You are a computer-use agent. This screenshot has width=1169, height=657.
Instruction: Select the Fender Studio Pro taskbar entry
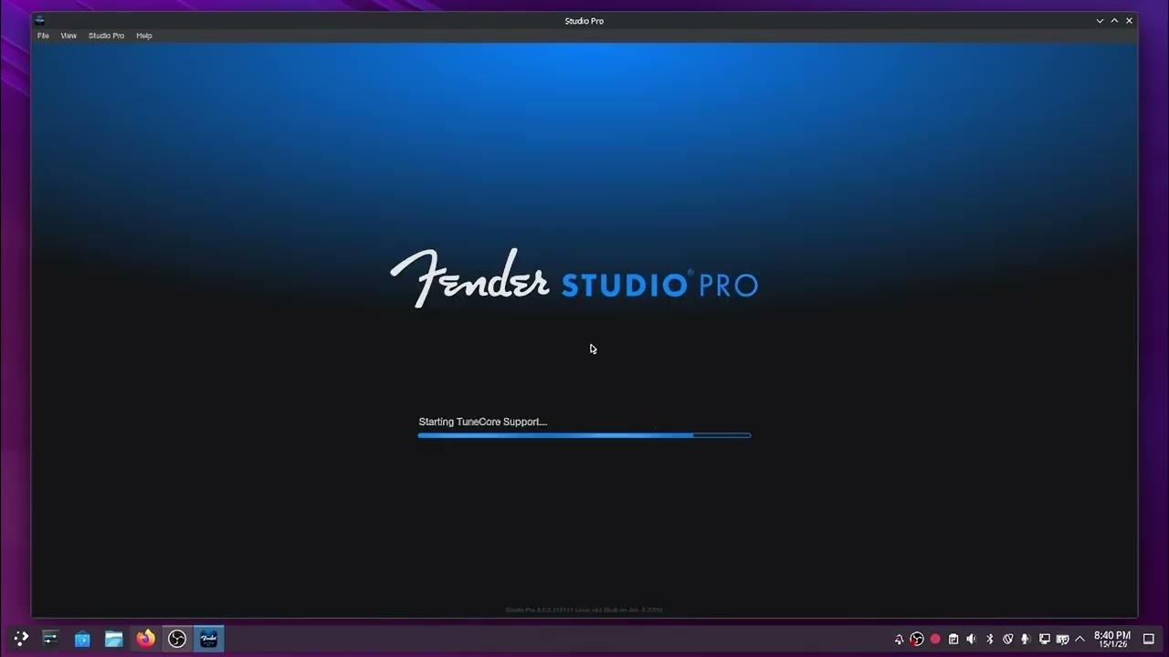[x=209, y=639]
